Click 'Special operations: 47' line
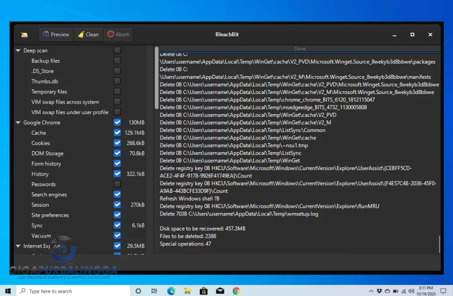453x296 pixels. pyautogui.click(x=185, y=244)
